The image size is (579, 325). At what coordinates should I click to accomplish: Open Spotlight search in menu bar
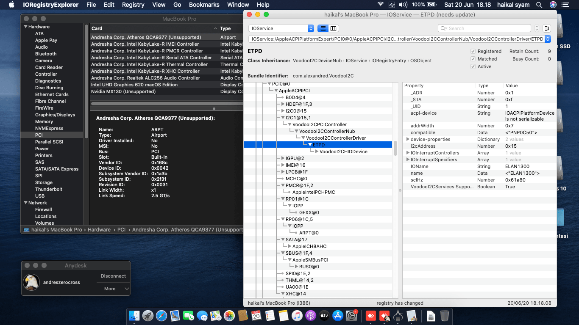coord(539,5)
